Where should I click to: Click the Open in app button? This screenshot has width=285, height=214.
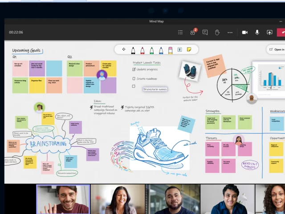[276, 49]
